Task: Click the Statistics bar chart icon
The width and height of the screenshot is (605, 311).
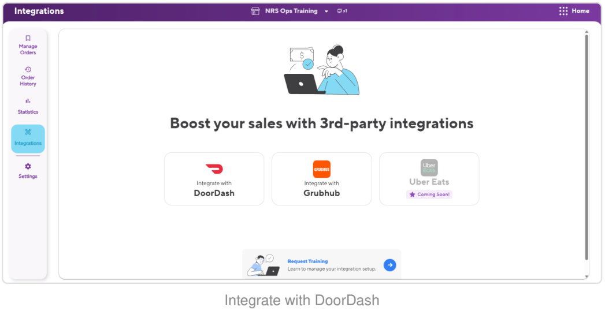Action: [x=28, y=101]
